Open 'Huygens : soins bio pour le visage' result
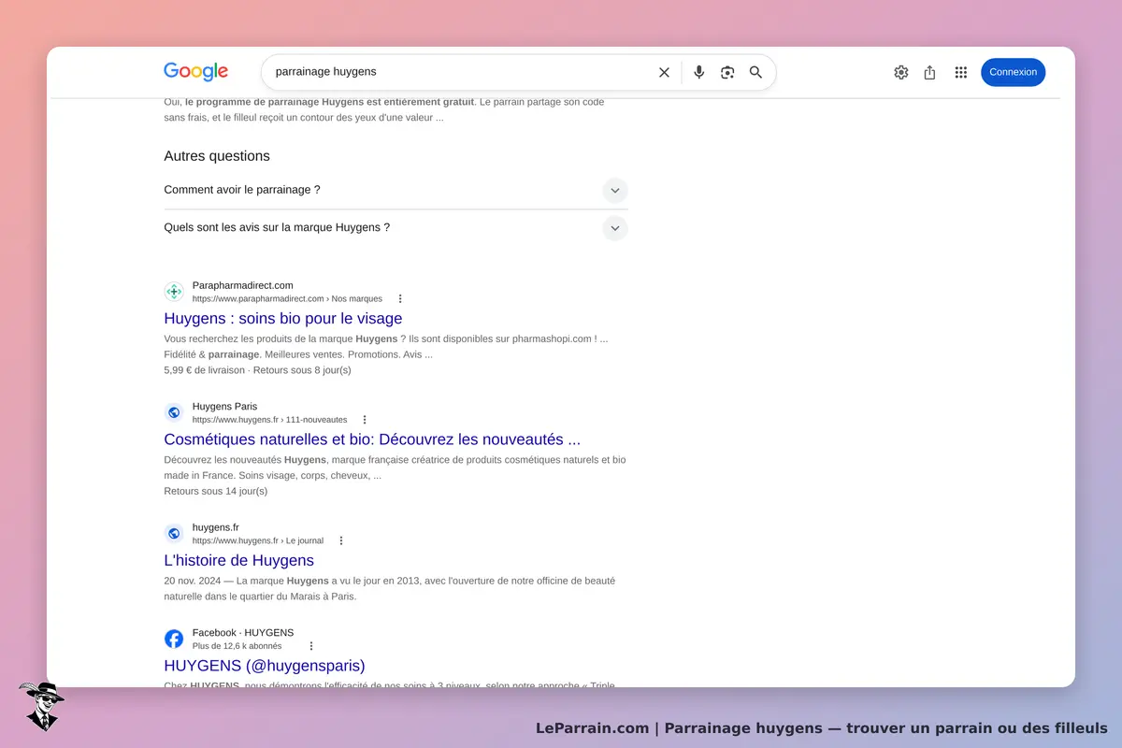The width and height of the screenshot is (1122, 748). pyautogui.click(x=282, y=319)
